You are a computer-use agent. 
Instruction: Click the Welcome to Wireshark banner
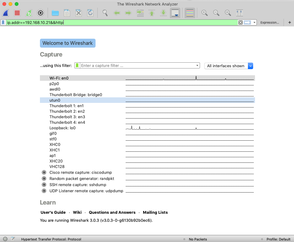point(68,43)
